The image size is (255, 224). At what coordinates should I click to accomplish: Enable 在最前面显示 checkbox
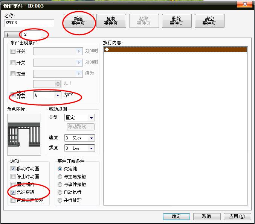tap(13, 200)
